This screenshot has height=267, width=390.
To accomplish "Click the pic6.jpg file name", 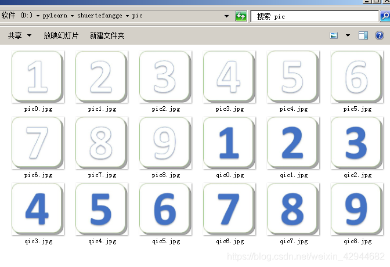I will (x=38, y=175).
